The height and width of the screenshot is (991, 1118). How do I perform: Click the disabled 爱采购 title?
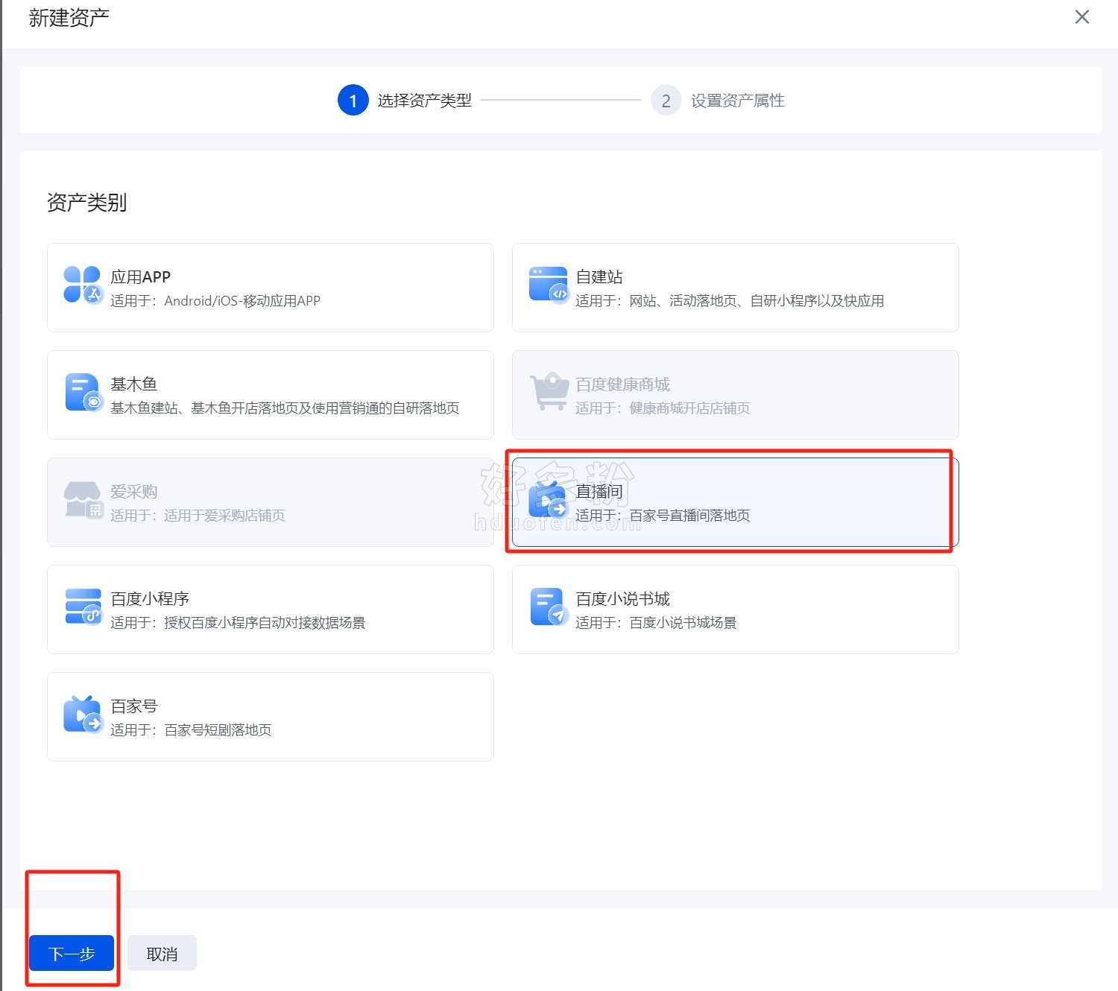pos(134,492)
